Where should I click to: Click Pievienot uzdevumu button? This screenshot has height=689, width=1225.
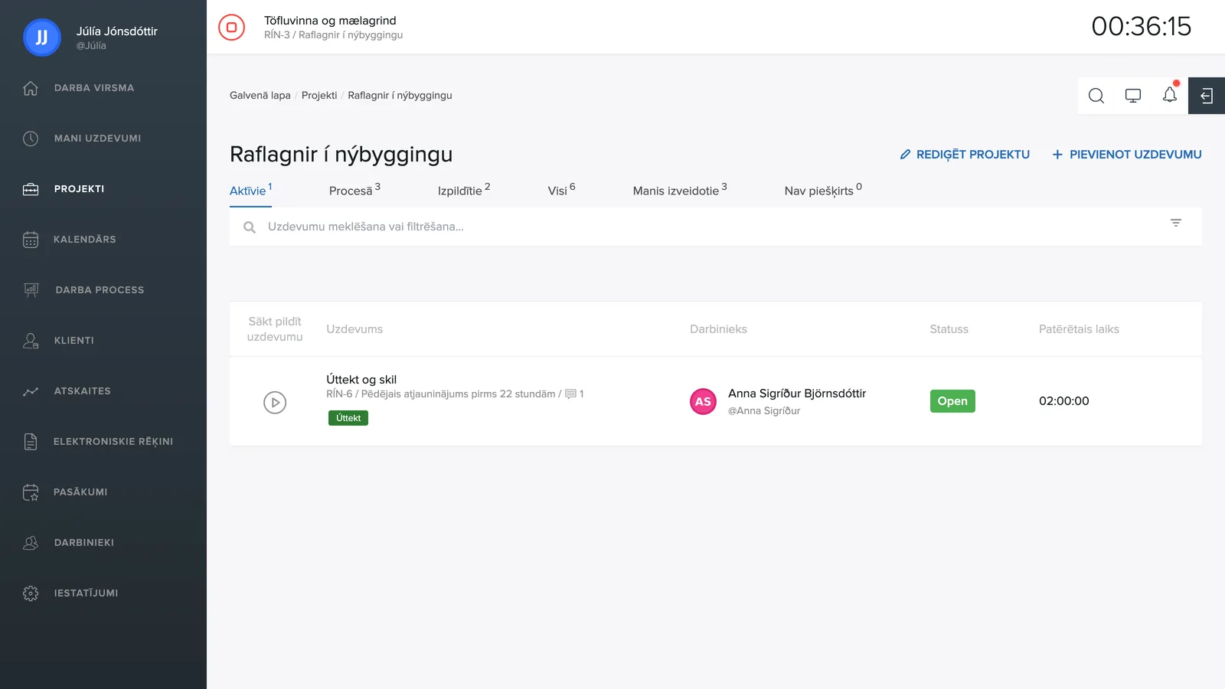[1127, 155]
